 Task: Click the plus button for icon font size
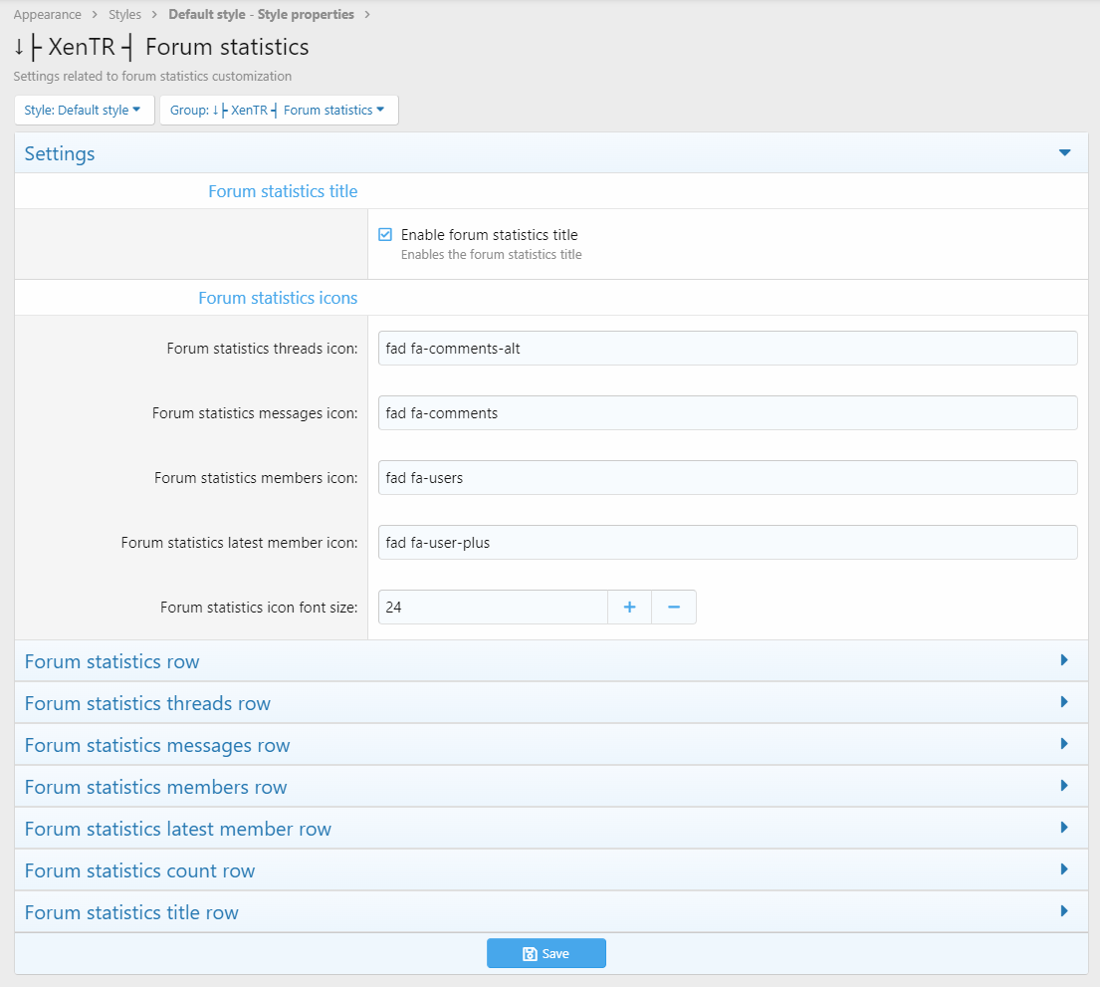point(629,608)
